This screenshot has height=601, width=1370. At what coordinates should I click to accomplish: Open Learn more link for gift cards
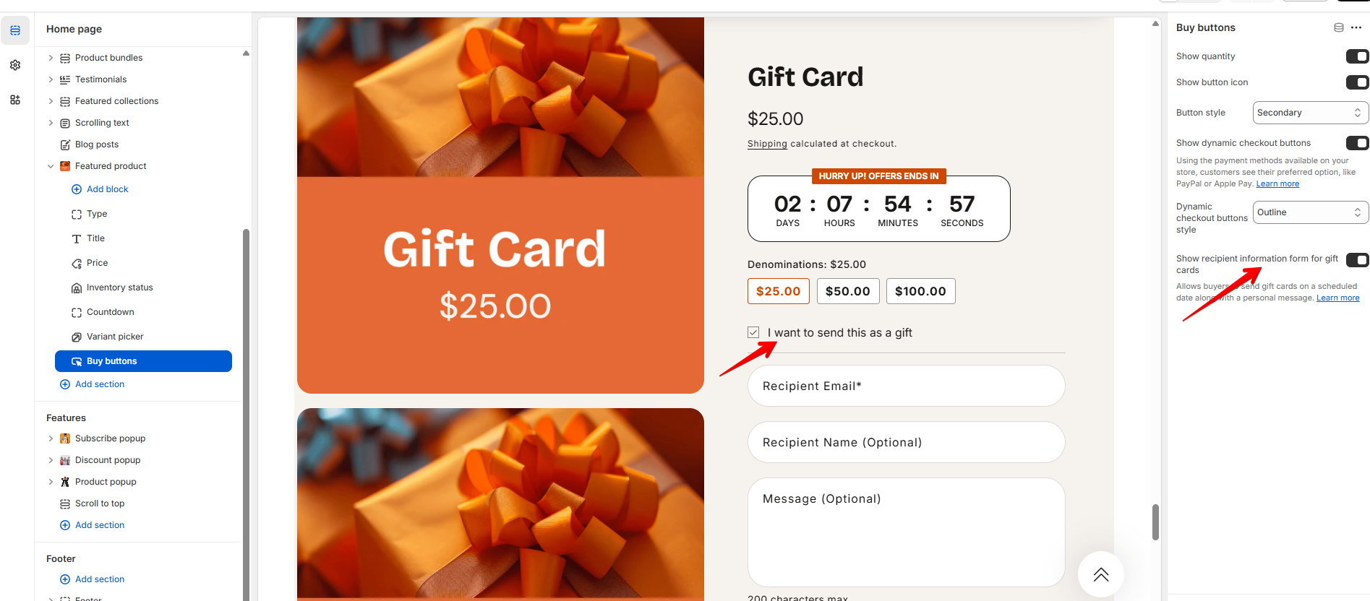(1337, 298)
